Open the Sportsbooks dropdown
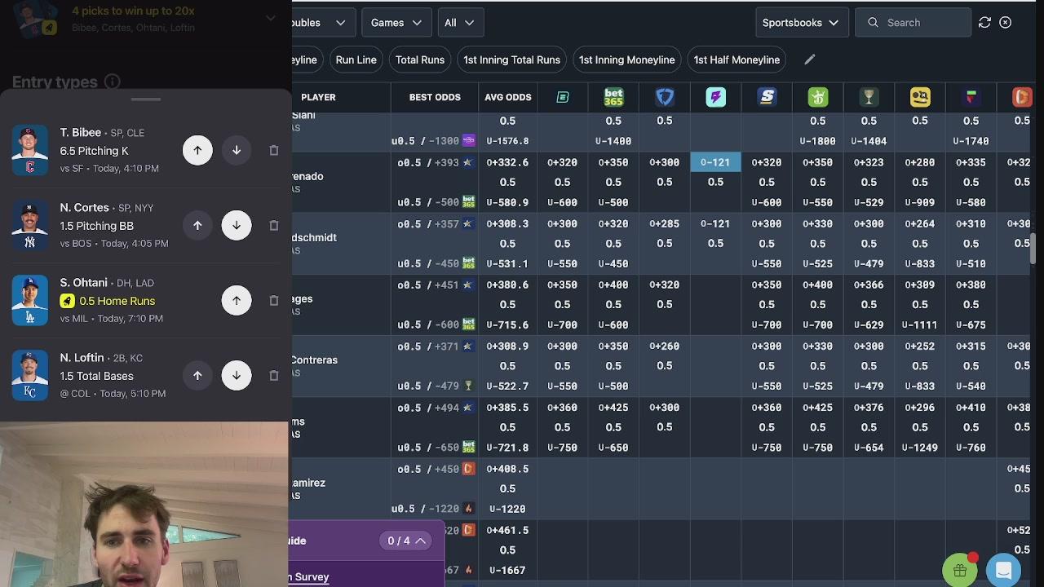 pyautogui.click(x=800, y=23)
